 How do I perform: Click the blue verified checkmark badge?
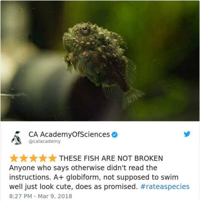coord(115,135)
